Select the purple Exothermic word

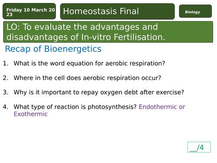(x=30, y=114)
